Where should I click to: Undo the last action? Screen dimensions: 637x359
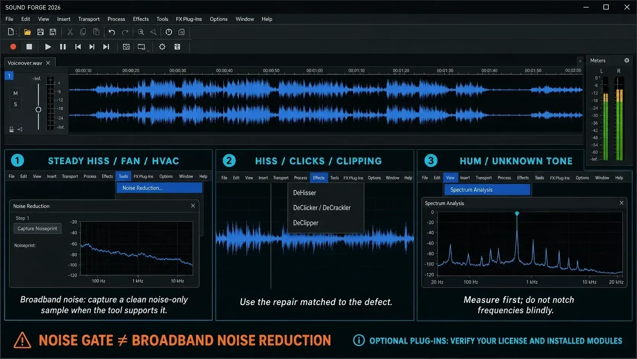(x=112, y=32)
